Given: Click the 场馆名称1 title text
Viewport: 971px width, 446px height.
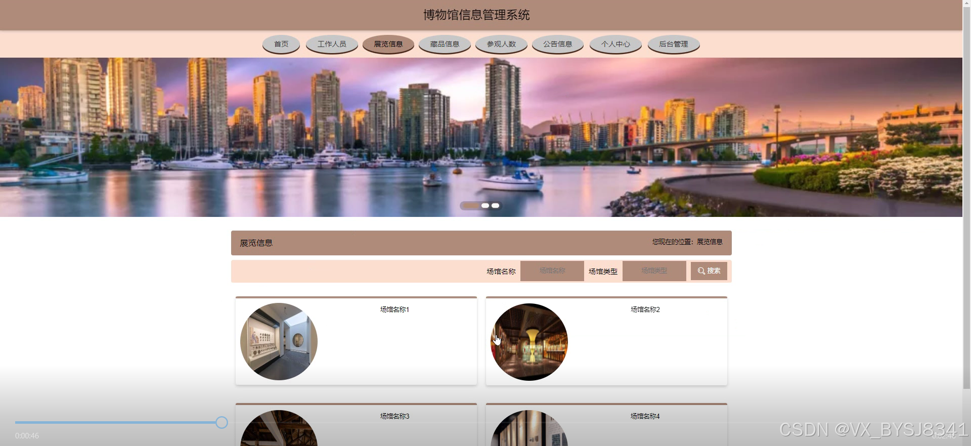Looking at the screenshot, I should click(x=394, y=309).
